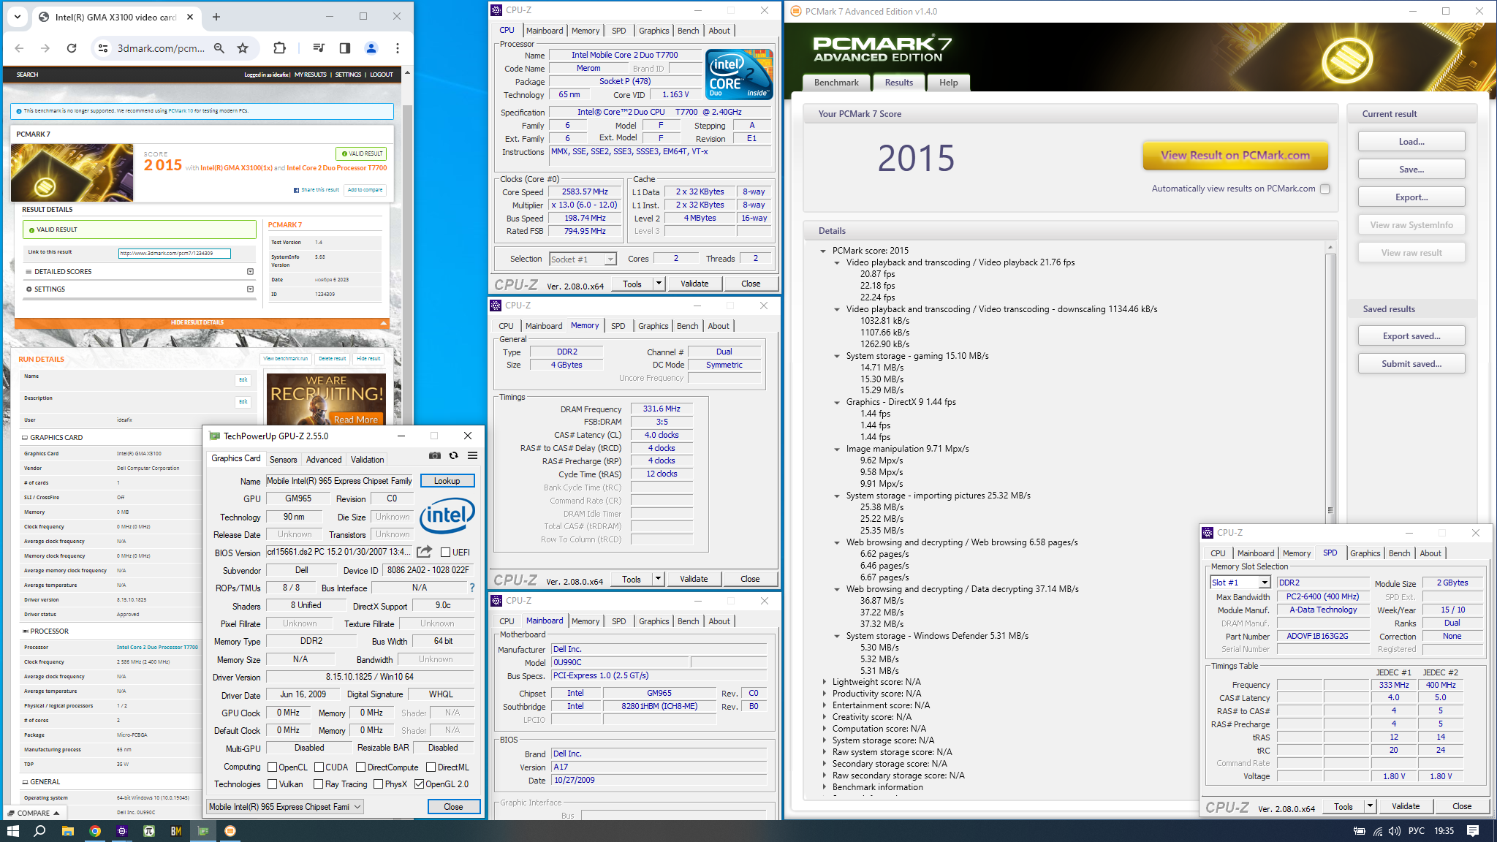Open the Advanced tab in GPU-Z
1497x842 pixels.
324,460
